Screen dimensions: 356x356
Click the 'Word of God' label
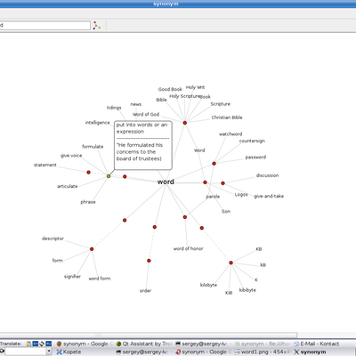(146, 114)
